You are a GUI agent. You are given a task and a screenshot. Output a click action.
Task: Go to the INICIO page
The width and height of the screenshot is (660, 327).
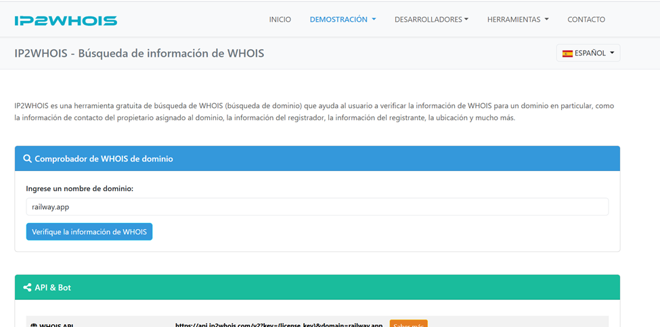click(280, 20)
